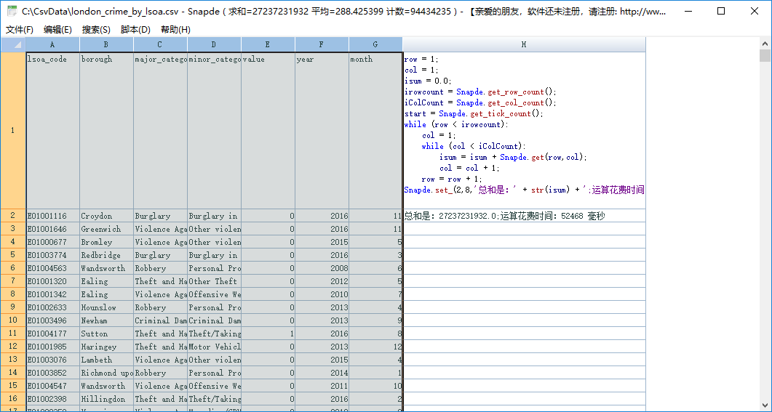Open the 脚本(D) menu
772x412 pixels.
(135, 30)
